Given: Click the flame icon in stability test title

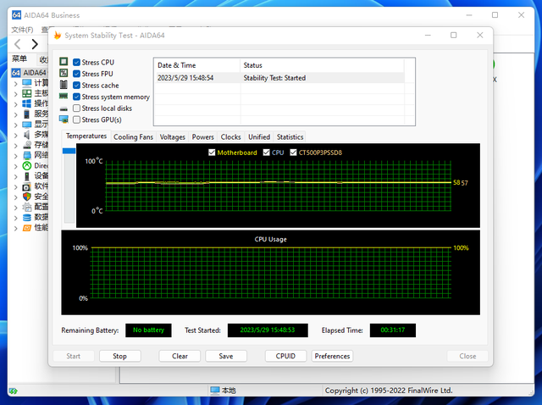Looking at the screenshot, I should click(58, 35).
